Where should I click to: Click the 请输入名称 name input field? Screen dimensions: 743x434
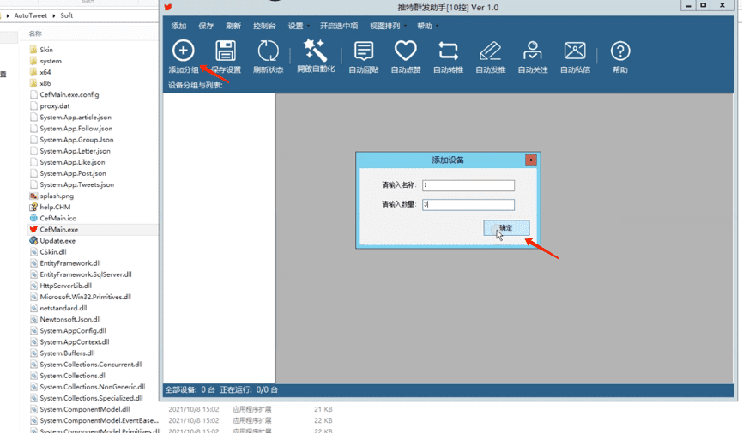pyautogui.click(x=468, y=185)
